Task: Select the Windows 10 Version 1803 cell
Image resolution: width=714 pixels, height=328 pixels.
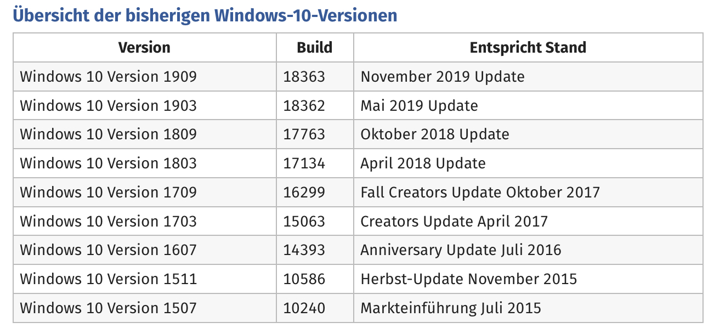Action: 145,163
